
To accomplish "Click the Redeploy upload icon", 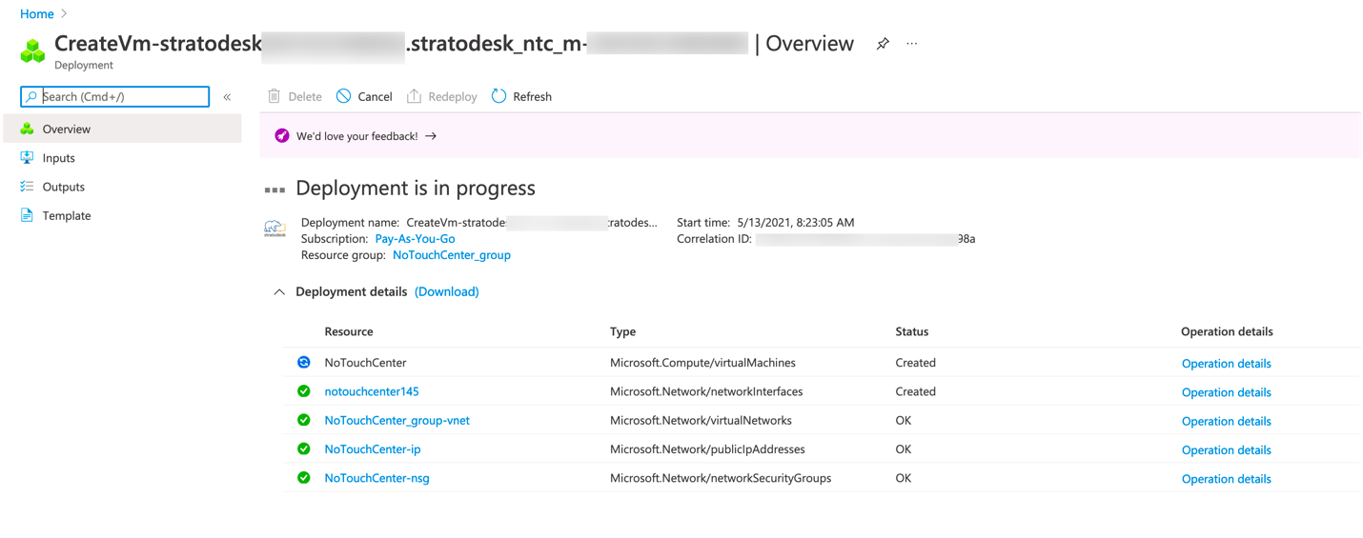I will point(414,96).
